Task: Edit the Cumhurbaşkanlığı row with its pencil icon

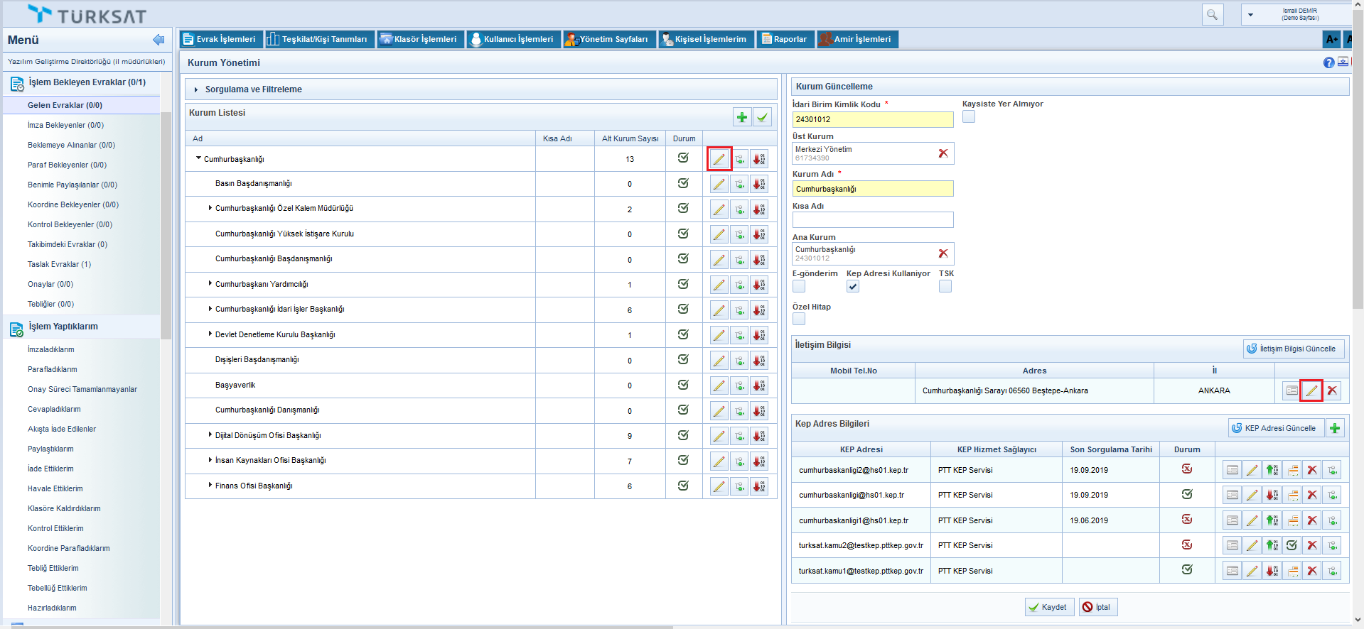Action: 719,159
